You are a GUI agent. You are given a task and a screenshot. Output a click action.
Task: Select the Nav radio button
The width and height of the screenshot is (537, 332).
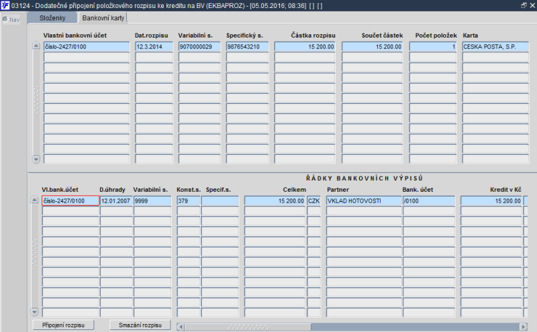5,19
